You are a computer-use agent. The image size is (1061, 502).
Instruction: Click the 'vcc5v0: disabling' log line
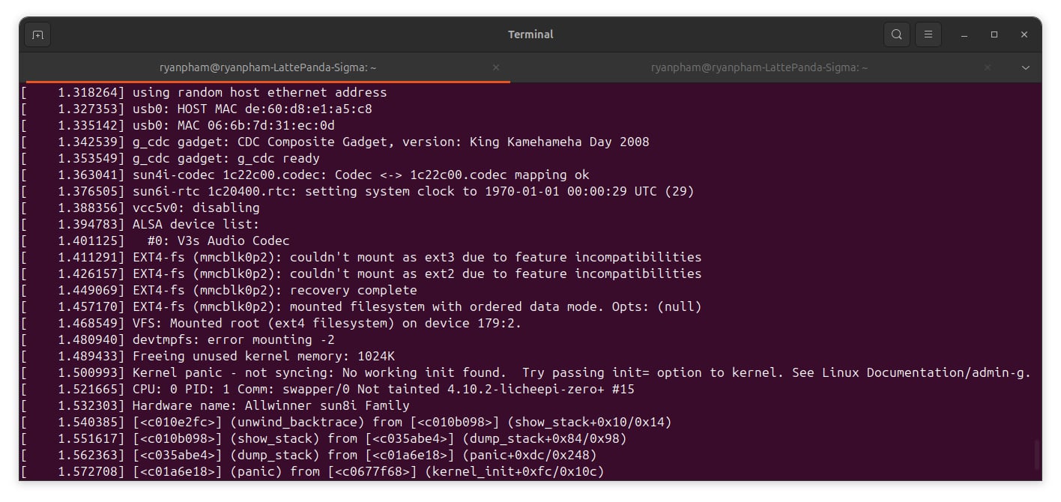click(196, 208)
